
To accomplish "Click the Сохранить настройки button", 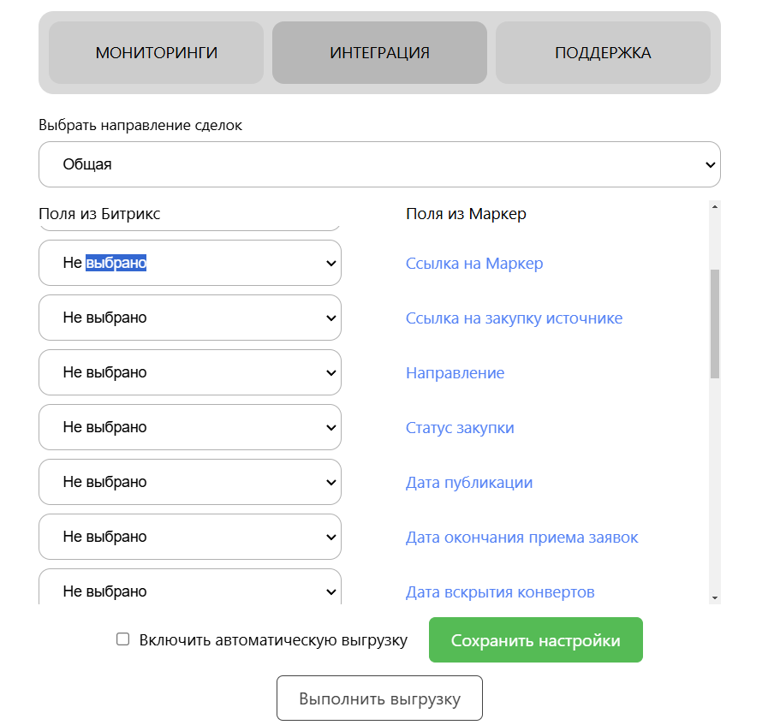I will coord(535,640).
